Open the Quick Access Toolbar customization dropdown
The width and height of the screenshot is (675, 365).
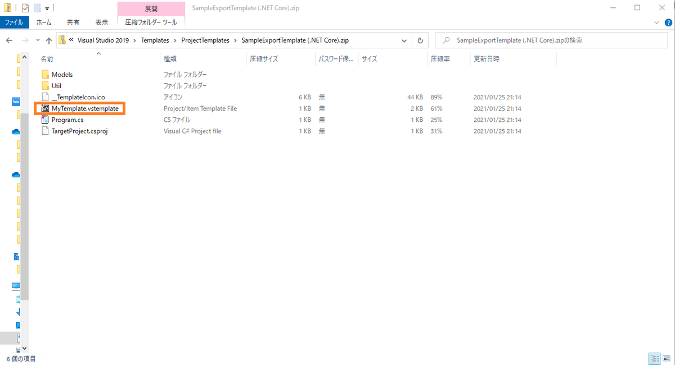click(x=46, y=8)
